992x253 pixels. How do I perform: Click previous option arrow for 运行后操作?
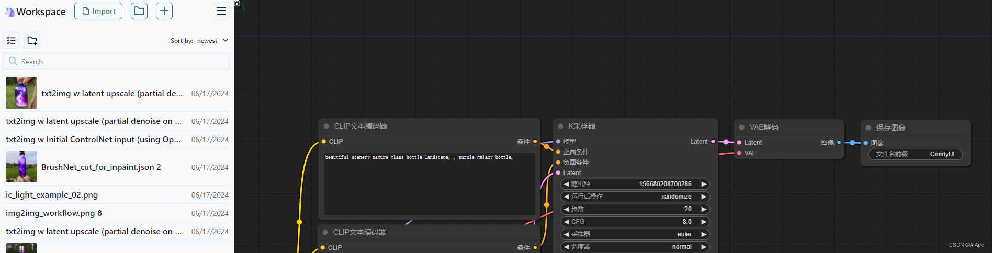pos(566,197)
